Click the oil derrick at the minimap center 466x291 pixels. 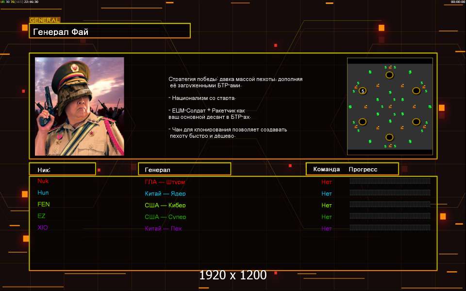390,106
